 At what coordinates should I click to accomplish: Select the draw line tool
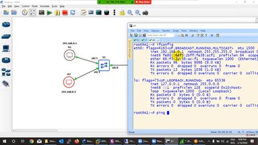point(114,12)
